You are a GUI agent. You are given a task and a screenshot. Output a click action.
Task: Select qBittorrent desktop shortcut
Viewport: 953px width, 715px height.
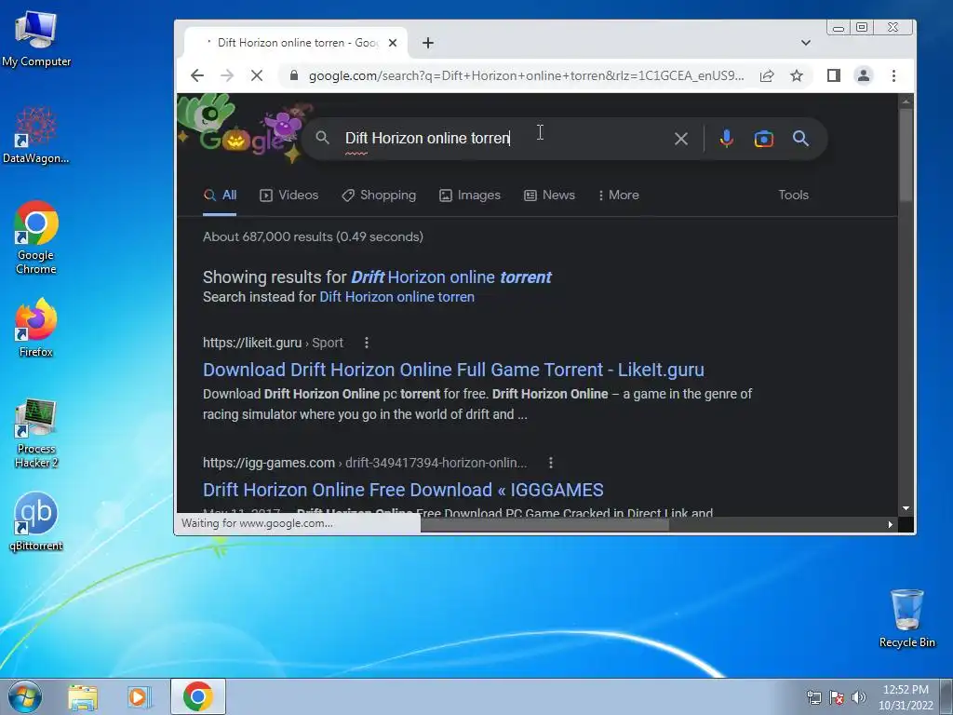click(36, 521)
